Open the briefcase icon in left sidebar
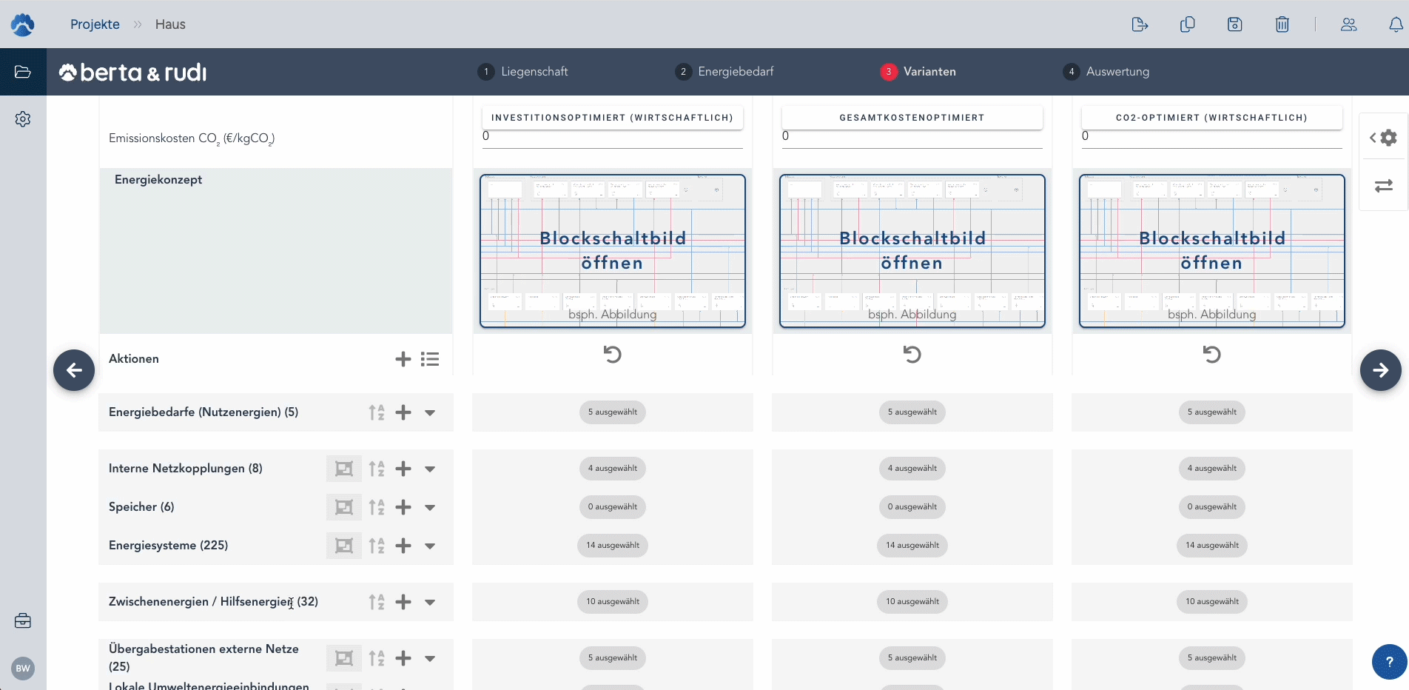 23,620
